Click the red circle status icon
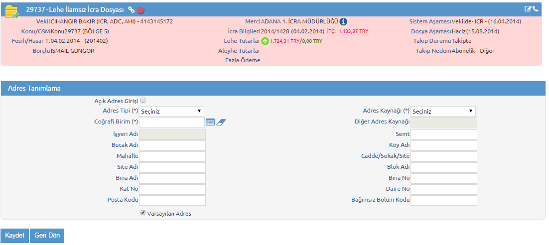This screenshot has width=549, height=245. pyautogui.click(x=141, y=10)
